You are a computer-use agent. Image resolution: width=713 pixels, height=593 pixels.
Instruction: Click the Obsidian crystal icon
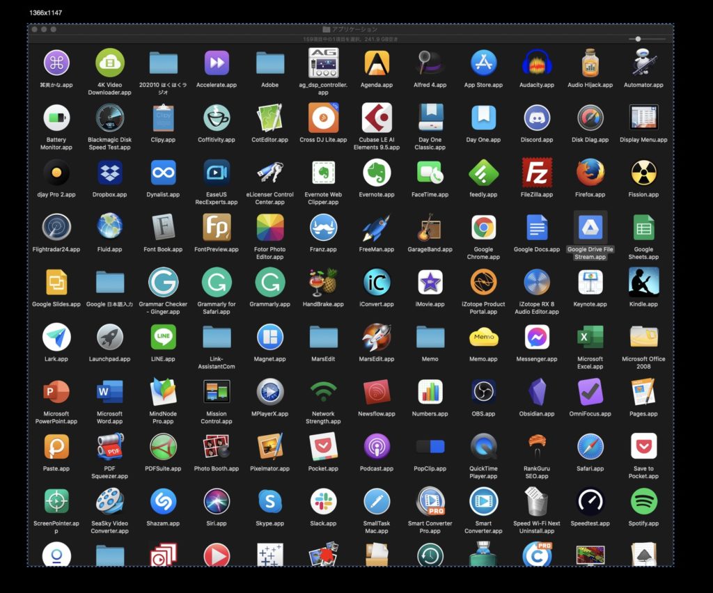tap(537, 392)
